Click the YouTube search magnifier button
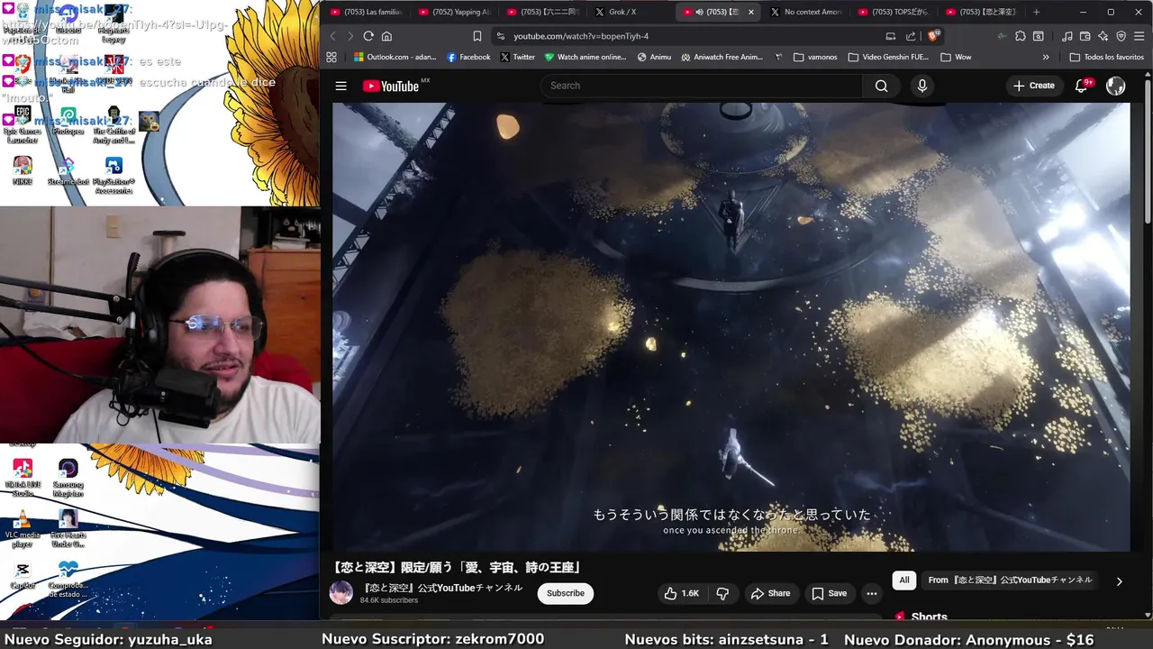The width and height of the screenshot is (1153, 649). point(881,86)
